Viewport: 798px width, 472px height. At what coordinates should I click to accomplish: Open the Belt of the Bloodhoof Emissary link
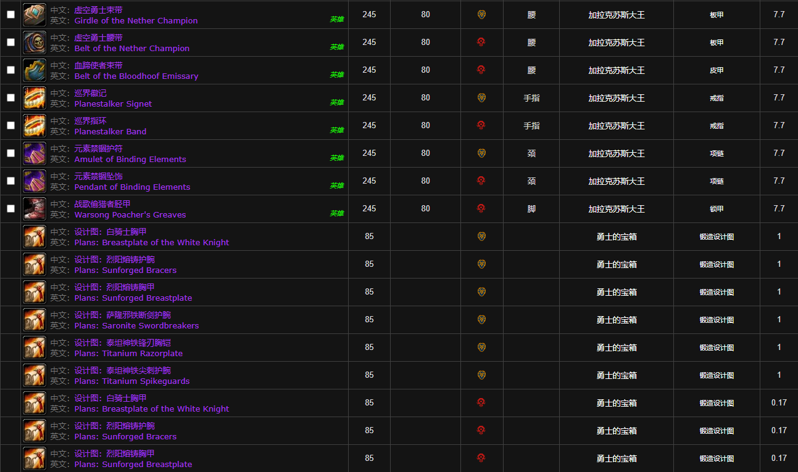pos(136,76)
